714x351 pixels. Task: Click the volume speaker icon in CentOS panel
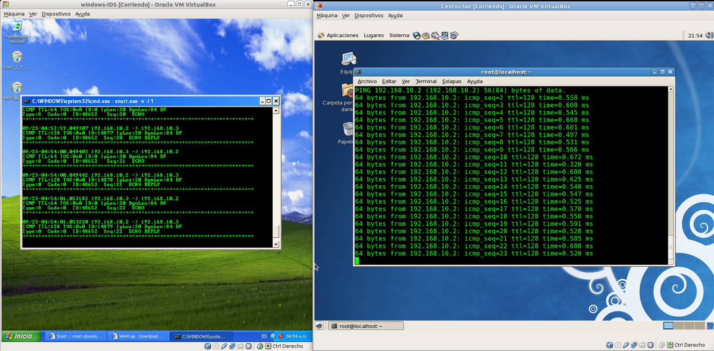[x=709, y=35]
